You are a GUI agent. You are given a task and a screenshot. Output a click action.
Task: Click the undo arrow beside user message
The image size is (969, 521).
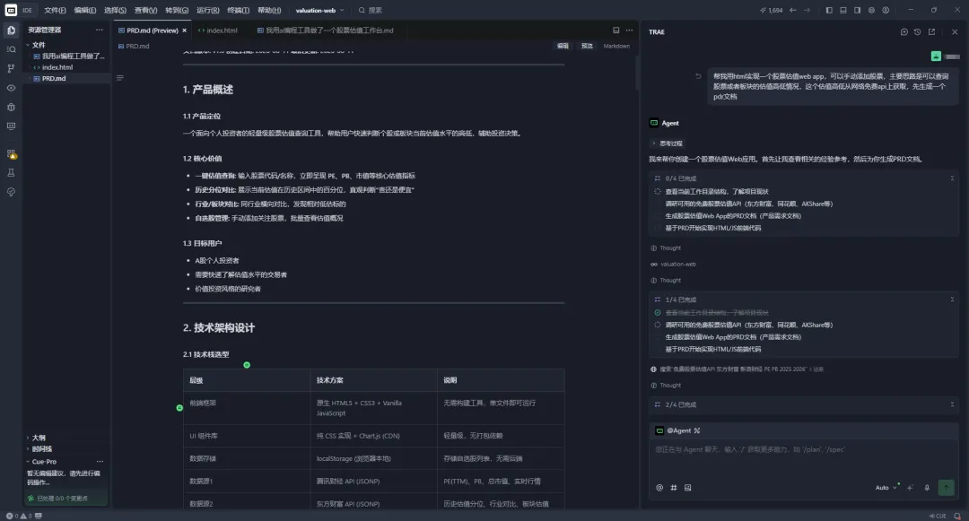(x=698, y=76)
